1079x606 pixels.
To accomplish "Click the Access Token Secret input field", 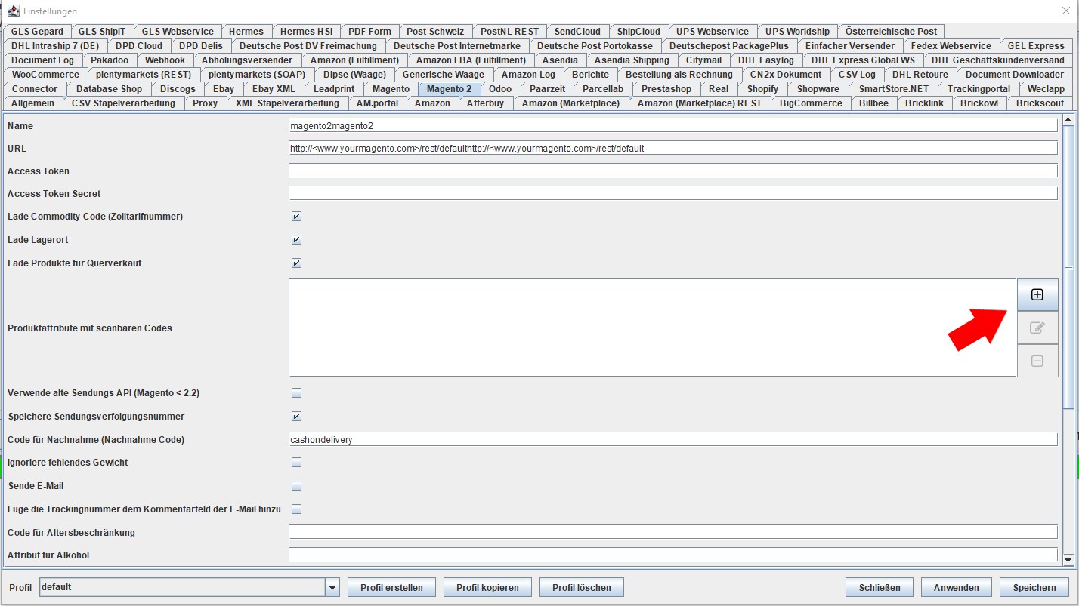I will pyautogui.click(x=672, y=193).
